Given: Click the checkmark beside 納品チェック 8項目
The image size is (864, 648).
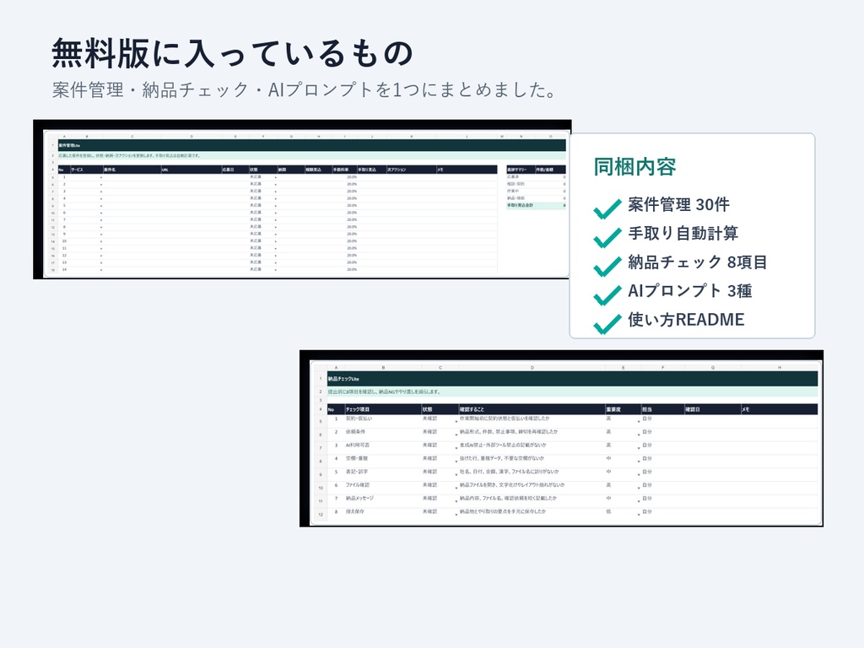Looking at the screenshot, I should point(607,266).
